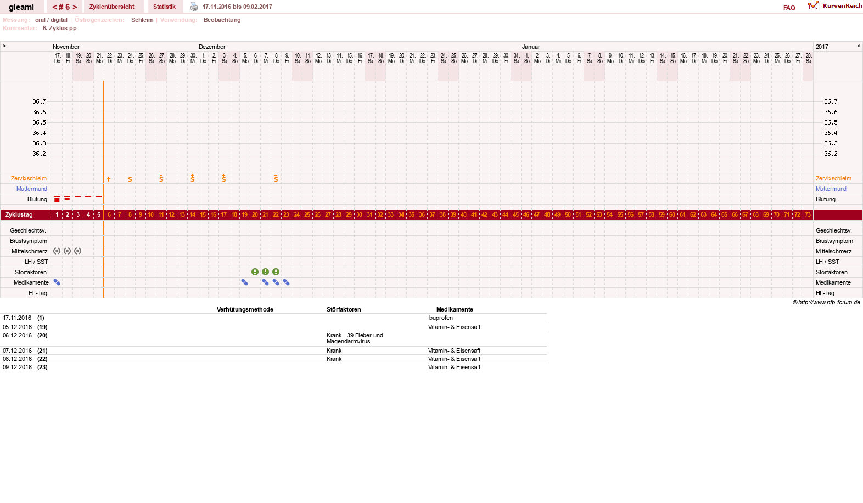863x503 pixels.
Task: Click Mittelschmerz symbol on cycle day 3
Action: coord(78,251)
